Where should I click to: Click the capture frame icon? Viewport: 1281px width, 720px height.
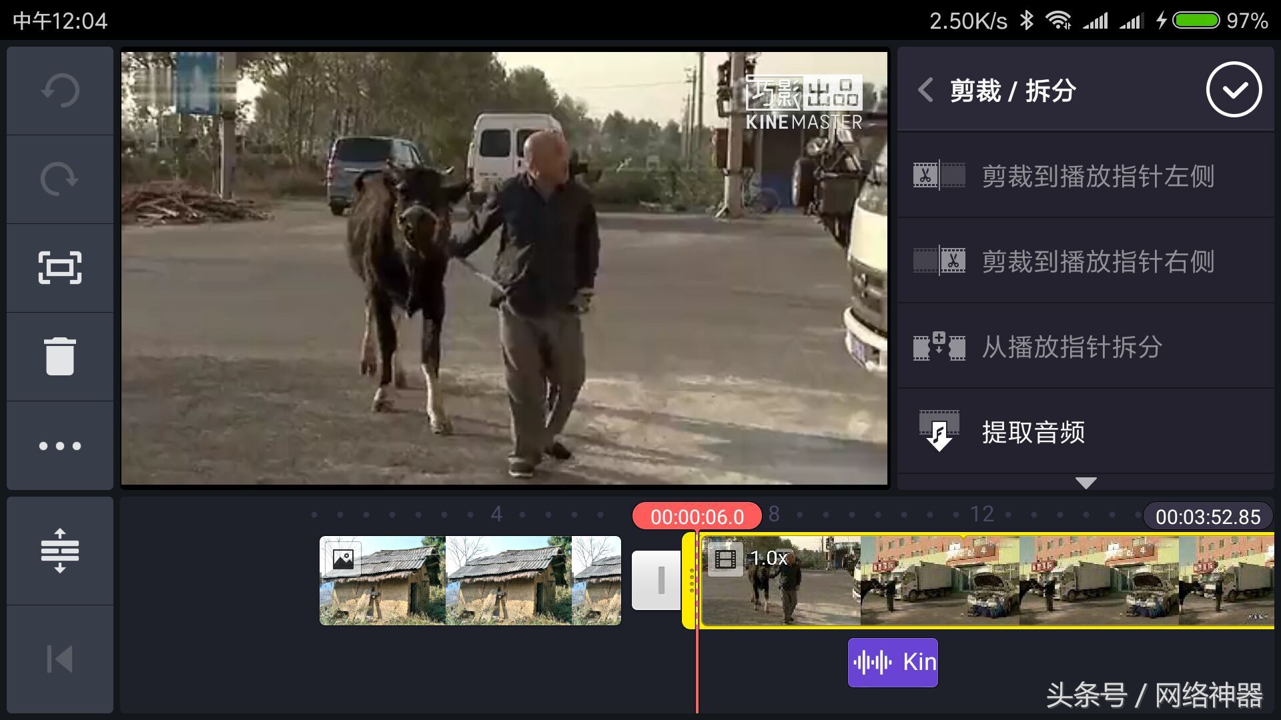60,268
